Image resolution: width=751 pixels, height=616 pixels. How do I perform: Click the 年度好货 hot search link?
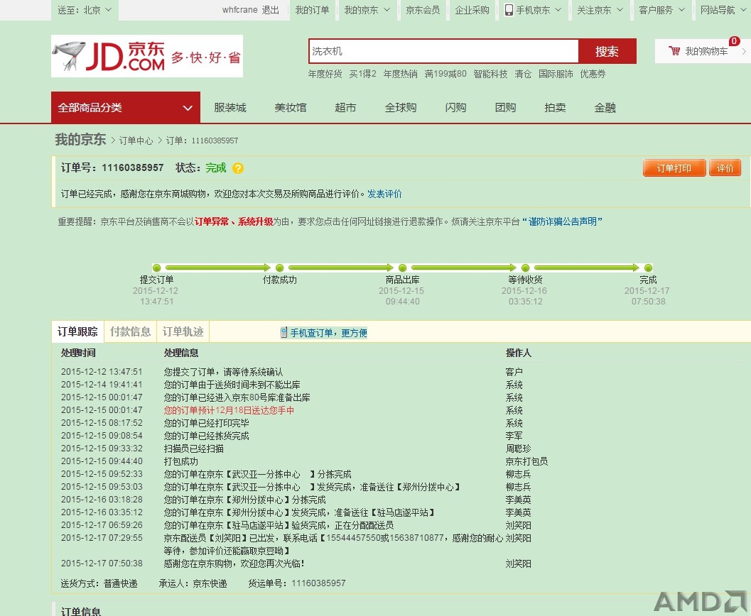click(325, 74)
